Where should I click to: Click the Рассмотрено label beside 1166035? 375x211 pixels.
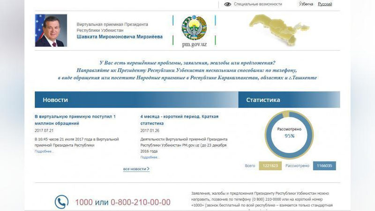click(297, 166)
